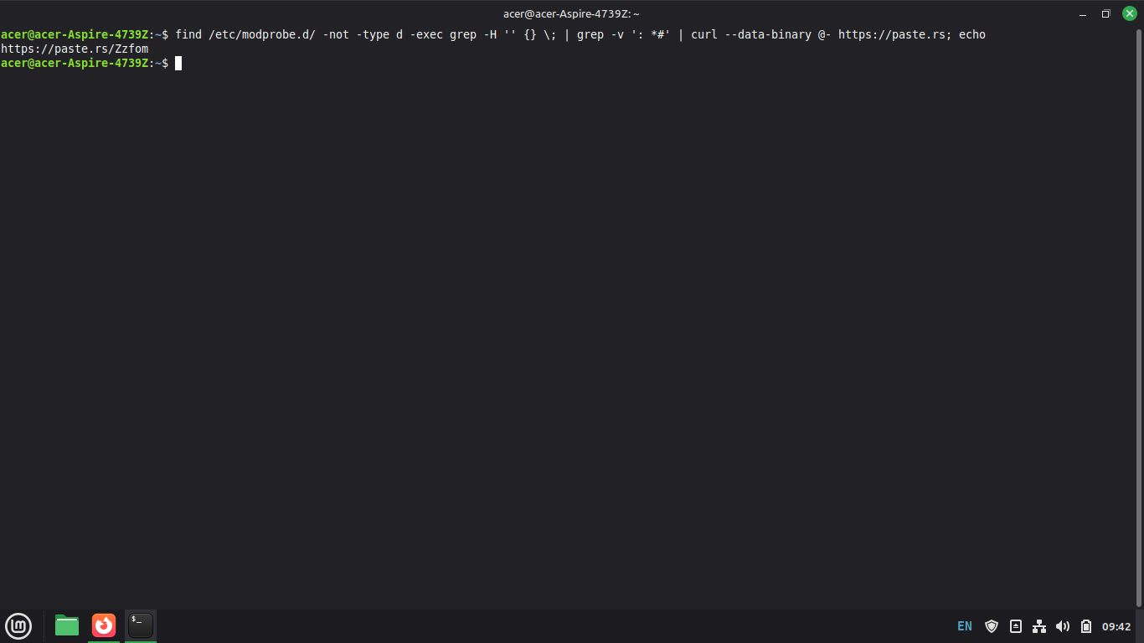Open the removable drives tray applet
Screen dimensions: 1144x643
pyautogui.click(x=1016, y=626)
